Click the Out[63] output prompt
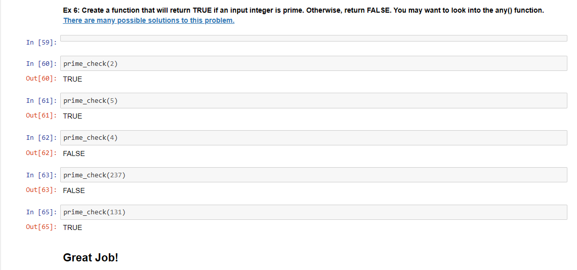Viewport: 577px width, 270px height. (x=41, y=190)
